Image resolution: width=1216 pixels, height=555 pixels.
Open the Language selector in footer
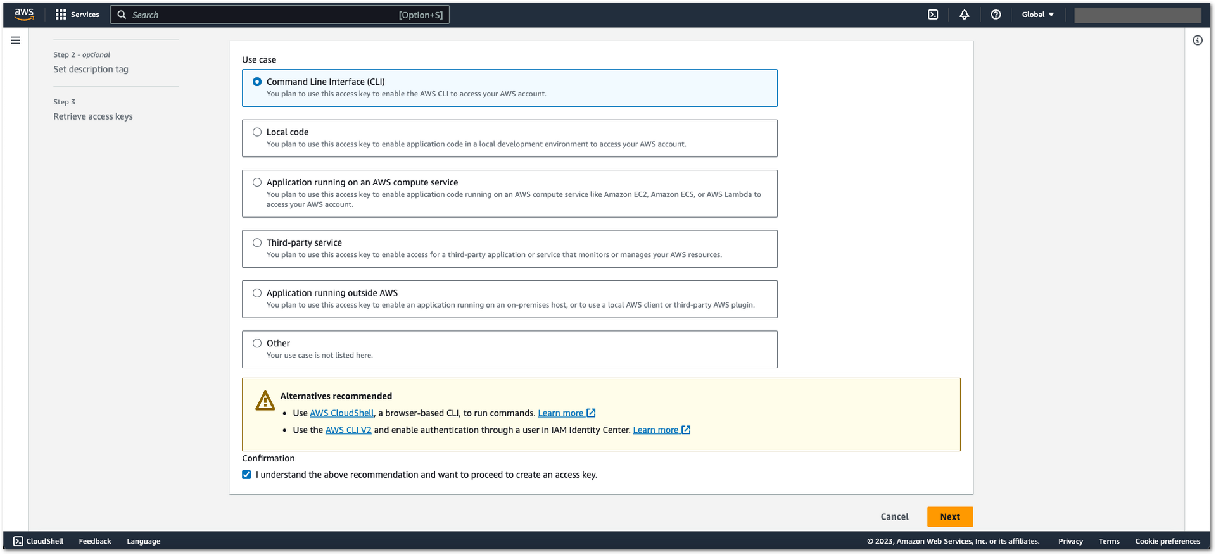pyautogui.click(x=144, y=541)
